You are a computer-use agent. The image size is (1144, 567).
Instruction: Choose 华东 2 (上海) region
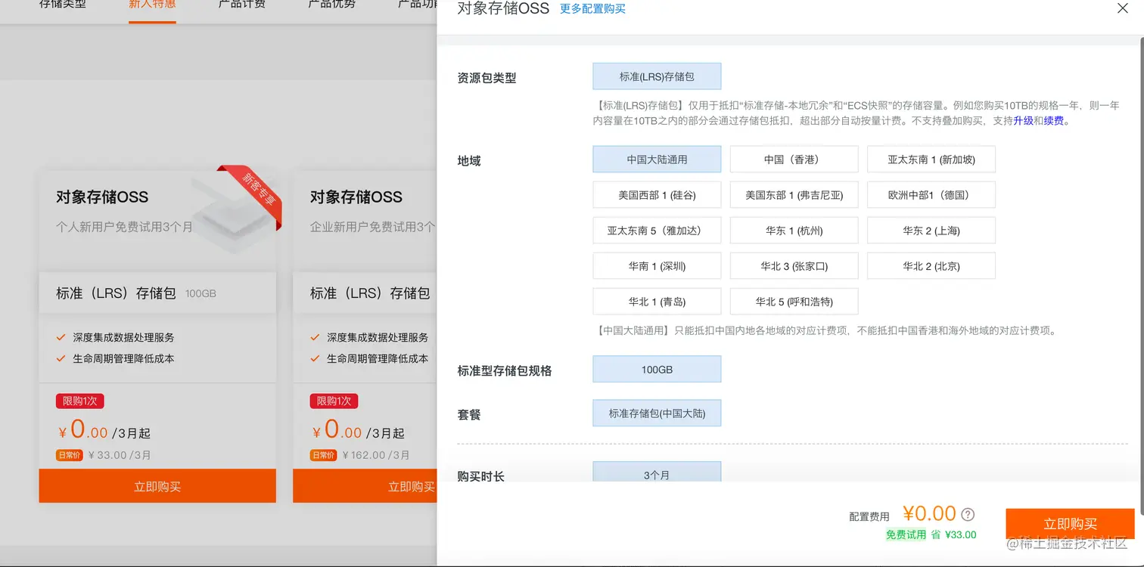(931, 231)
